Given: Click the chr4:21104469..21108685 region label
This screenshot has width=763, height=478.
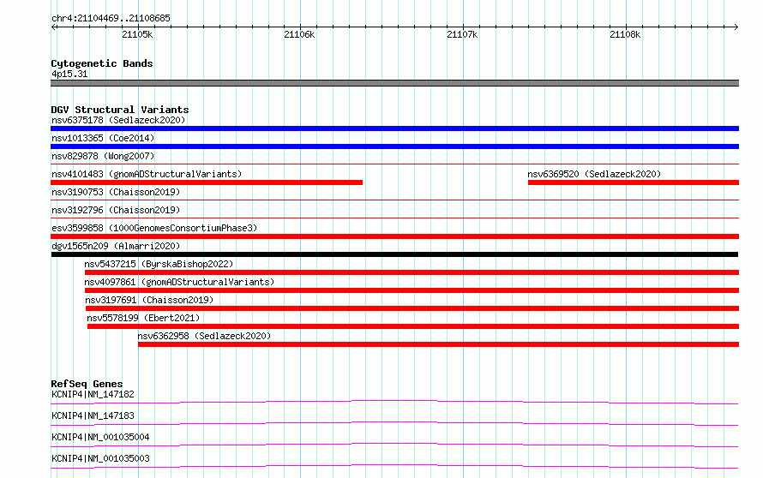Looking at the screenshot, I should pos(111,18).
